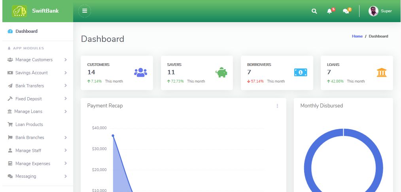Click the $40,000 axis label

99,128
